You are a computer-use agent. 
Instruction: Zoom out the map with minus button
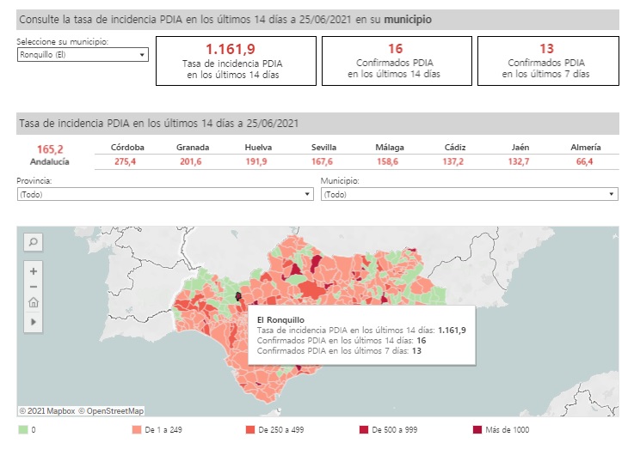pos(34,286)
